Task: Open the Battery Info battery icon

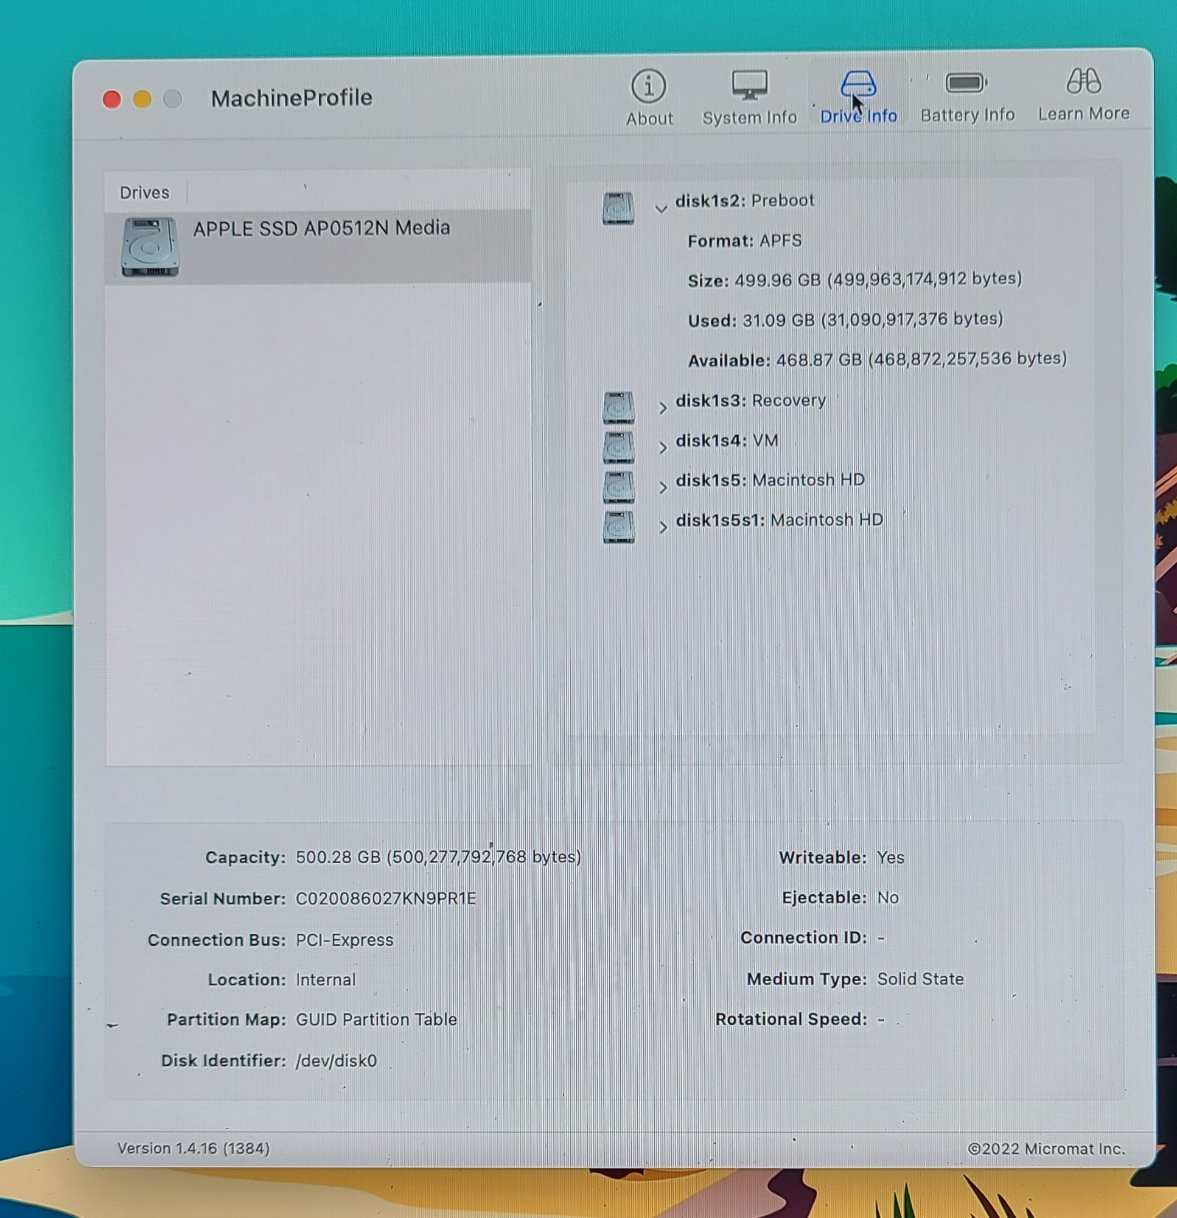Action: [x=966, y=83]
